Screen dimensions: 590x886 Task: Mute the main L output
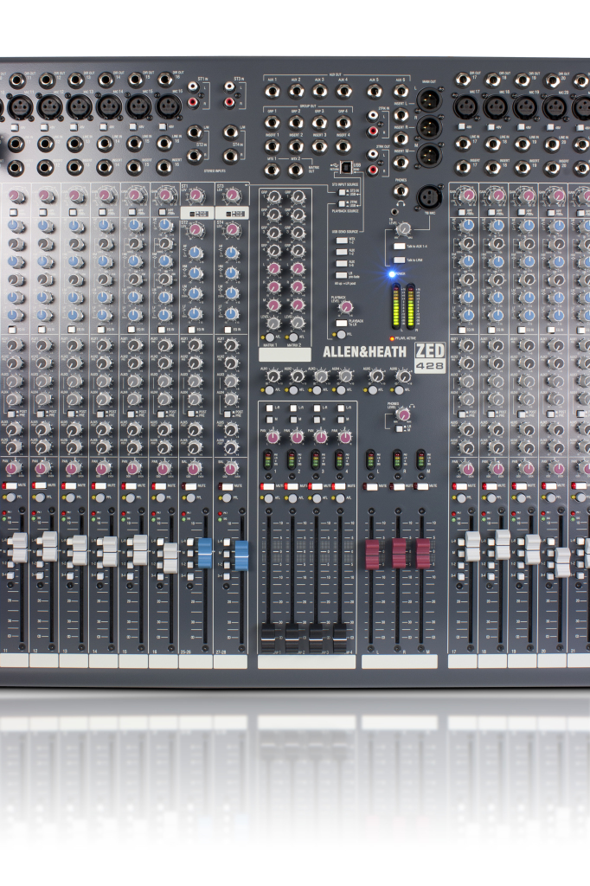(372, 486)
